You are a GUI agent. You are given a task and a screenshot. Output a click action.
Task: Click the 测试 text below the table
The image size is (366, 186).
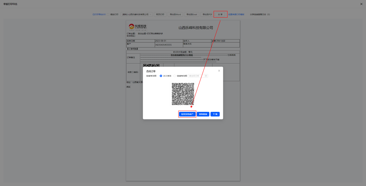pyautogui.click(x=128, y=87)
